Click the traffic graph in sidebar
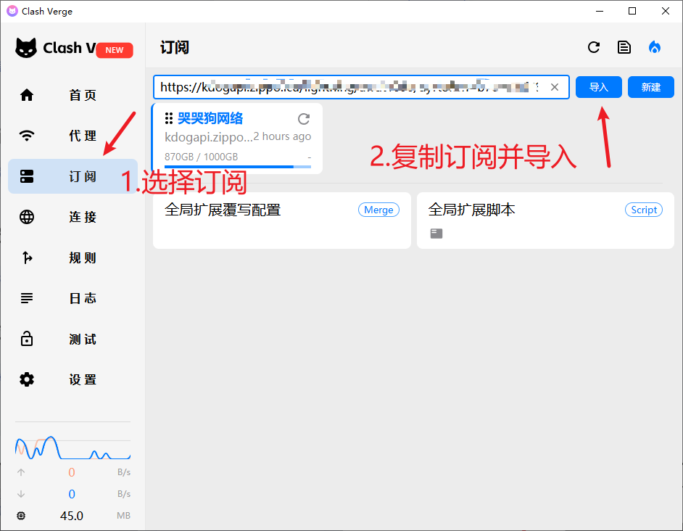 coord(73,448)
